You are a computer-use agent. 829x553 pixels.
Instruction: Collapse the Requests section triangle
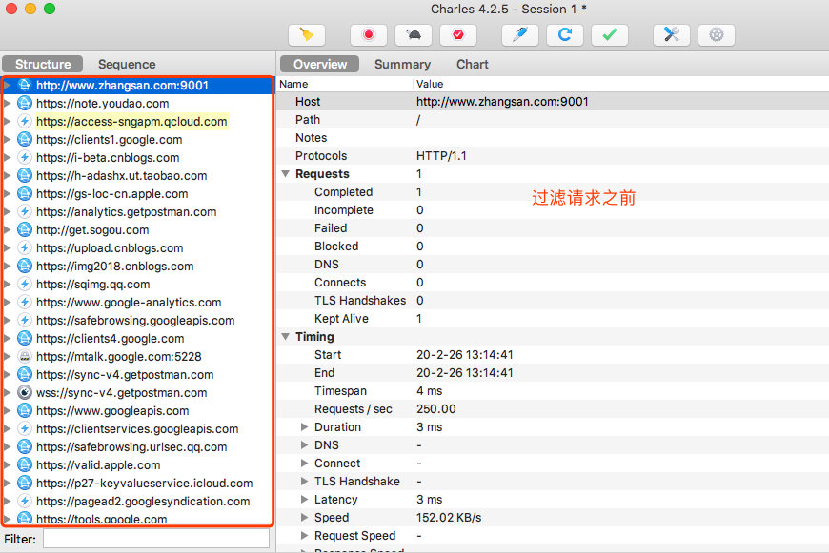[x=286, y=174]
